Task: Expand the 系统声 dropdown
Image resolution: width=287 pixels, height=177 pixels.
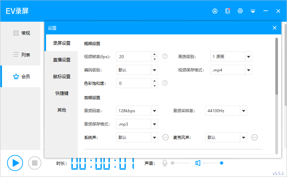Action: (x=155, y=137)
